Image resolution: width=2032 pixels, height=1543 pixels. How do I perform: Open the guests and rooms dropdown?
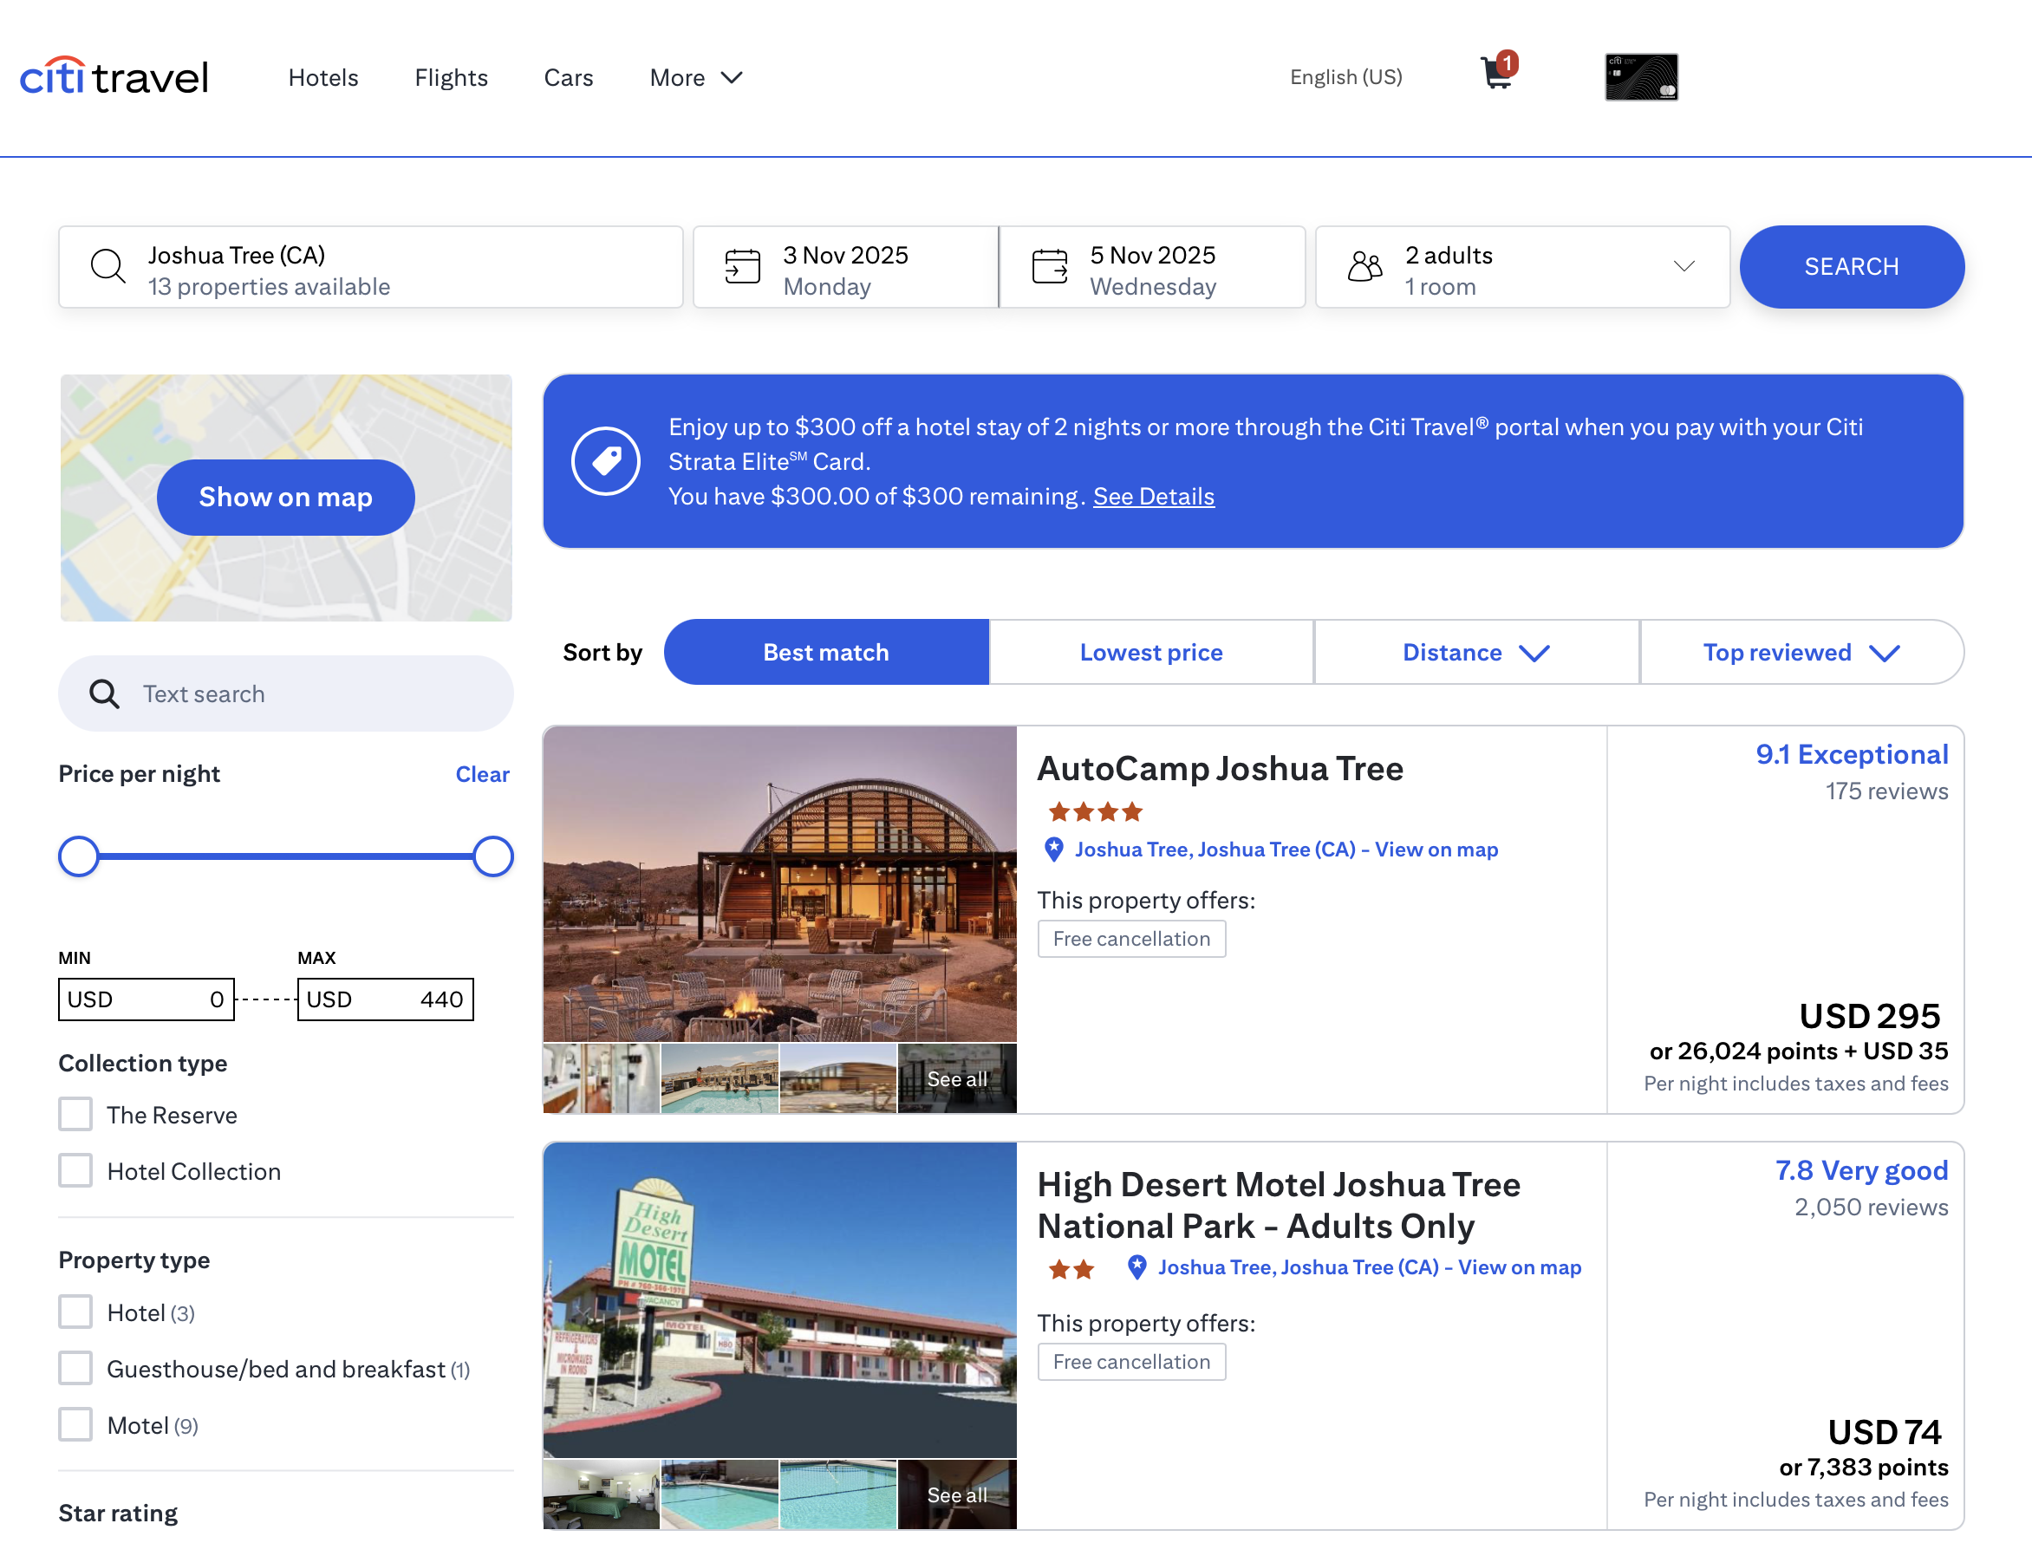pos(1522,267)
